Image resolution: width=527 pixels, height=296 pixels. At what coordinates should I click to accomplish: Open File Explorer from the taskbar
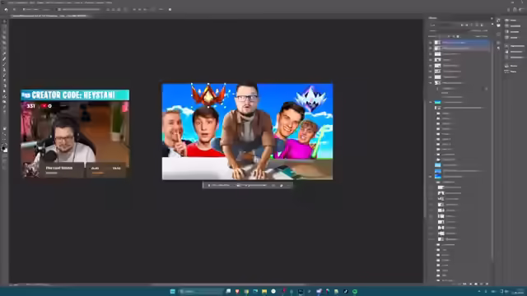(x=264, y=291)
